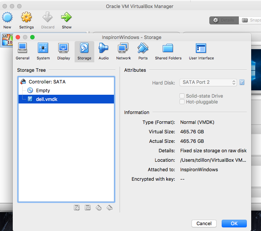
Task: Select the Windows 10 VM in list
Action: click(7, 40)
